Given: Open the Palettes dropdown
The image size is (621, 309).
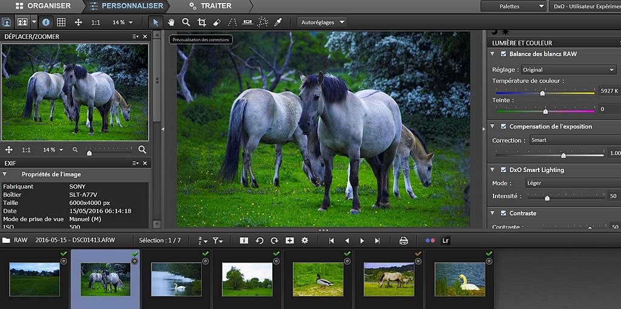Looking at the screenshot, I should point(513,6).
